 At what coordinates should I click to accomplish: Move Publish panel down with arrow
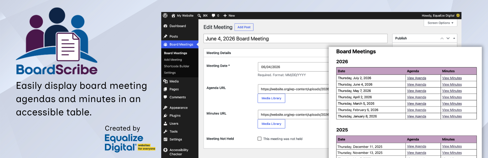click(x=448, y=38)
